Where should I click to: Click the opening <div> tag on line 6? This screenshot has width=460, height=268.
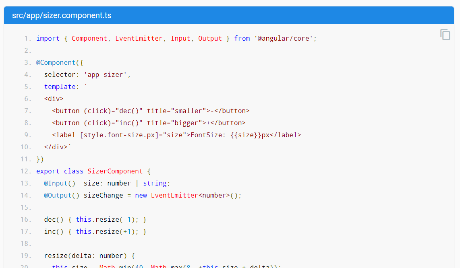click(54, 99)
